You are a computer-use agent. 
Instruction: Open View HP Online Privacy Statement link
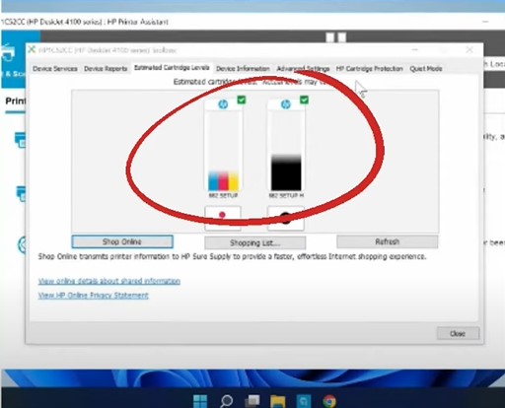click(94, 296)
